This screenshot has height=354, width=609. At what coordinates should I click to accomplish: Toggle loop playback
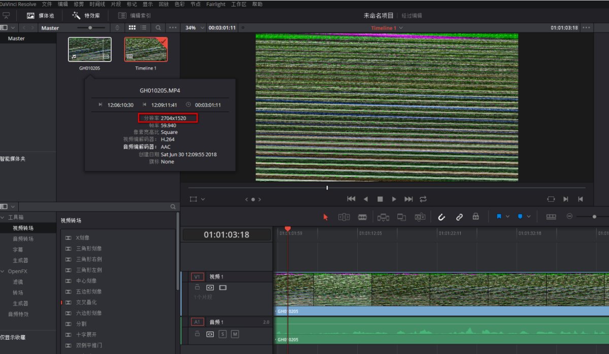pos(423,199)
